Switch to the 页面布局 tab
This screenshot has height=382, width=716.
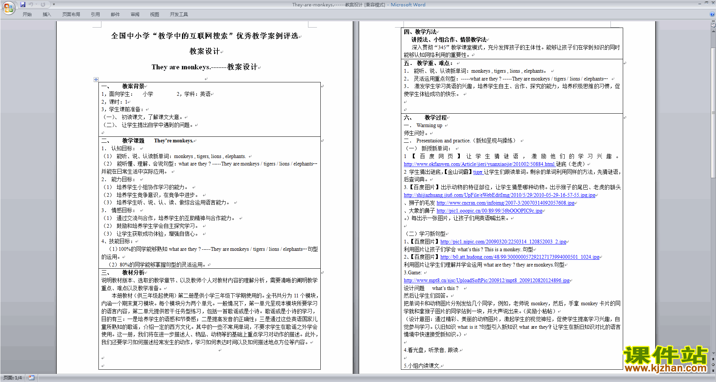71,14
